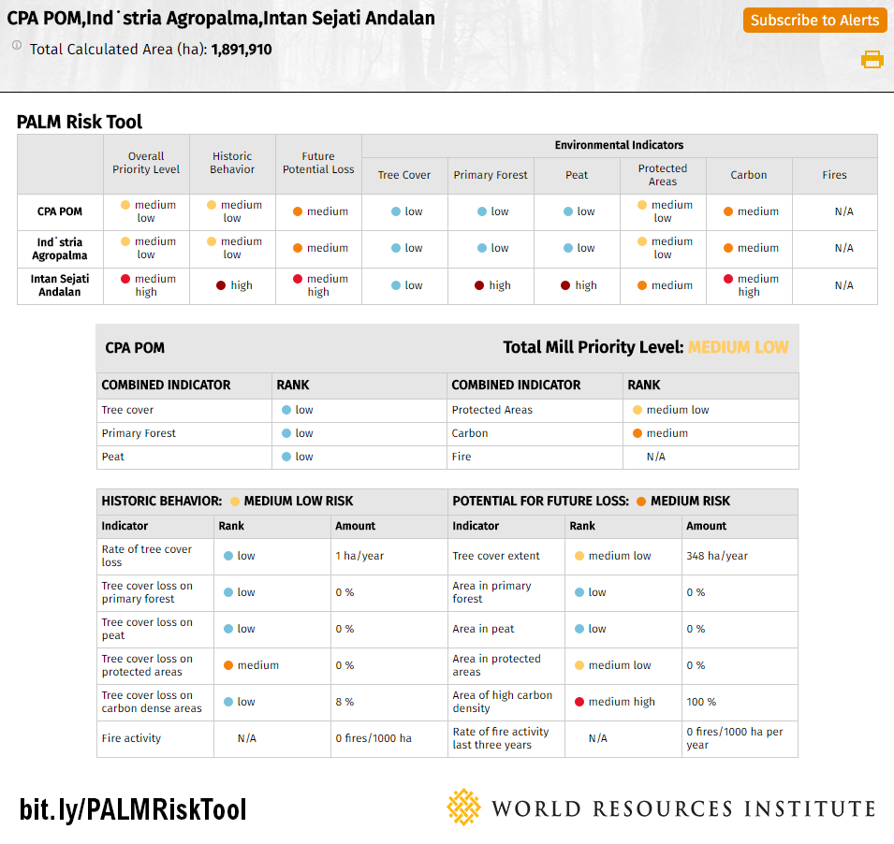
Task: Click 'medium high' rank for high carbon density
Action: pyautogui.click(x=615, y=702)
